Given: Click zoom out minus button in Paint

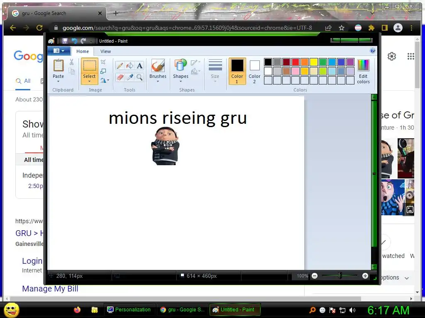Looking at the screenshot, I should (315, 276).
